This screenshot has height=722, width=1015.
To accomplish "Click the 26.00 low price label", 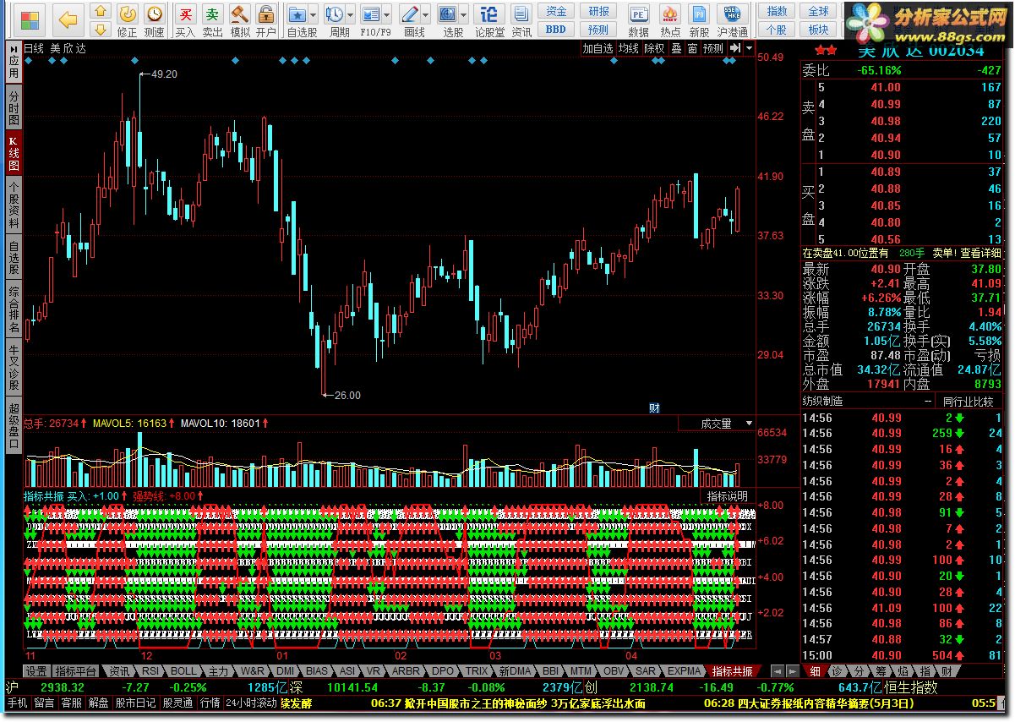I will coord(347,395).
